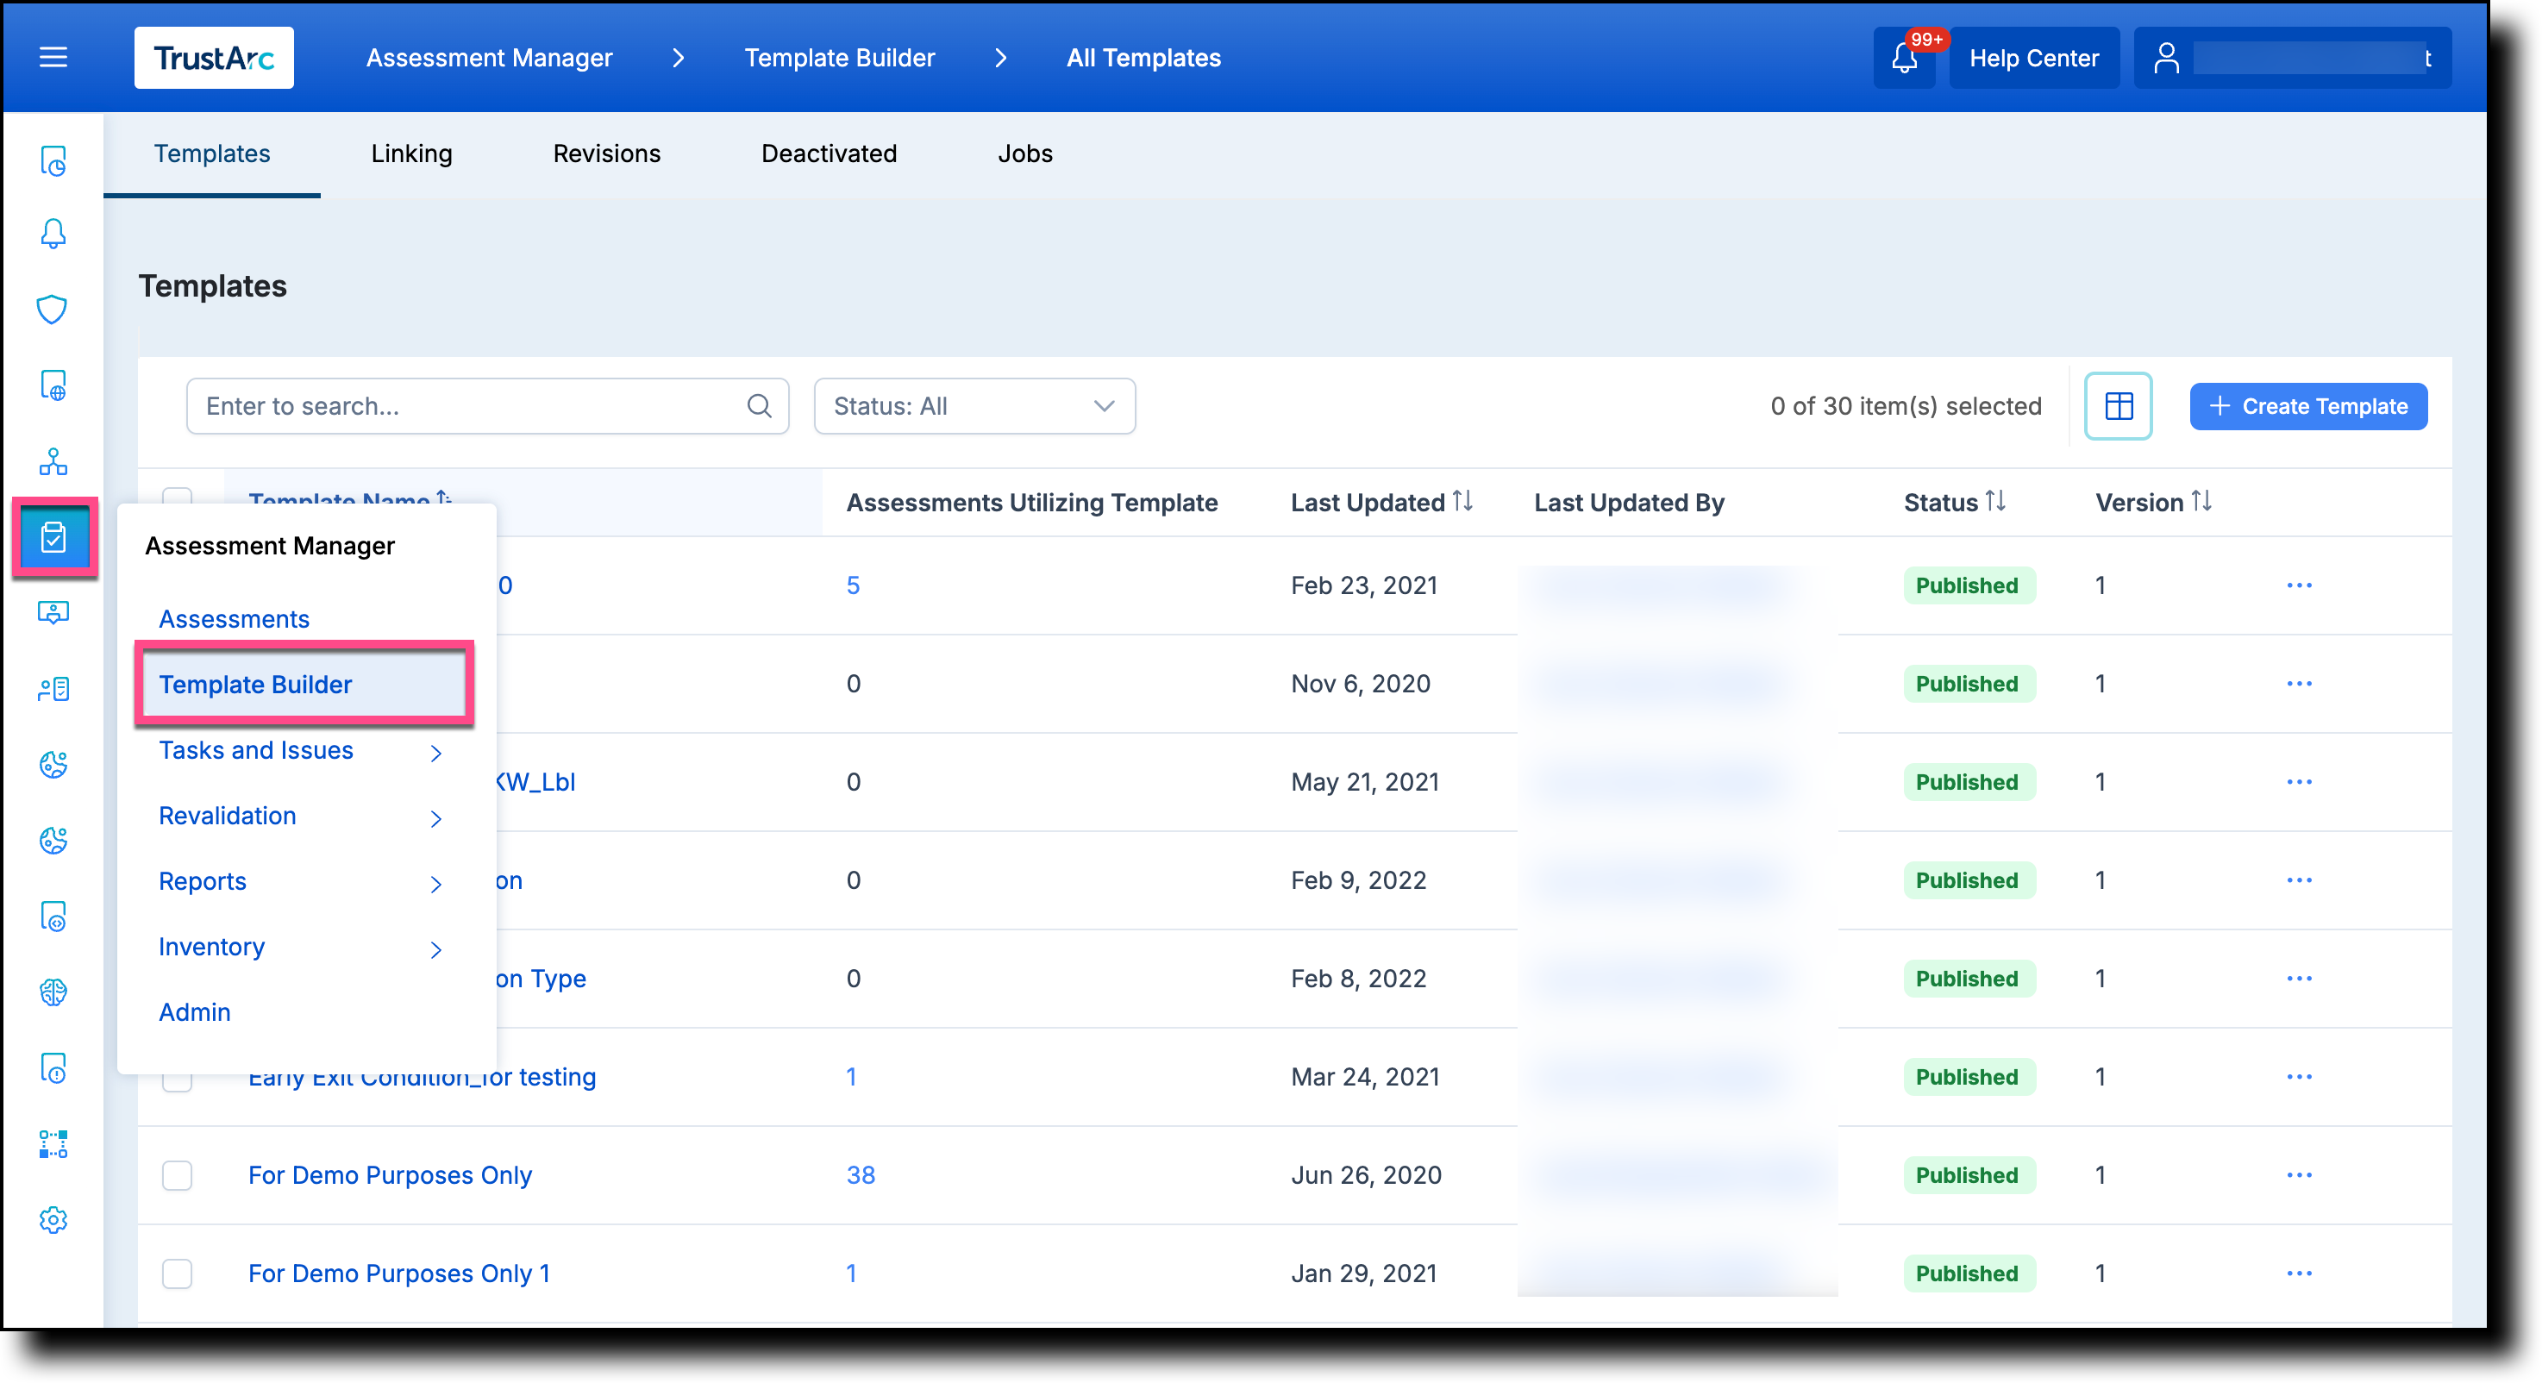Screen dimensions: 2542x1383
Task: Open row actions for Mar 24, 2021 template
Action: click(2298, 1076)
